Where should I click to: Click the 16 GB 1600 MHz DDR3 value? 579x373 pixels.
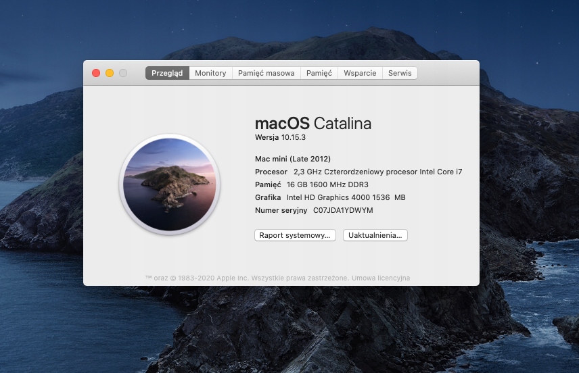pos(327,185)
